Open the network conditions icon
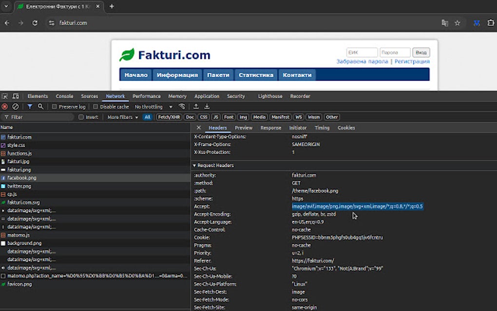The image size is (497, 311). click(x=182, y=107)
